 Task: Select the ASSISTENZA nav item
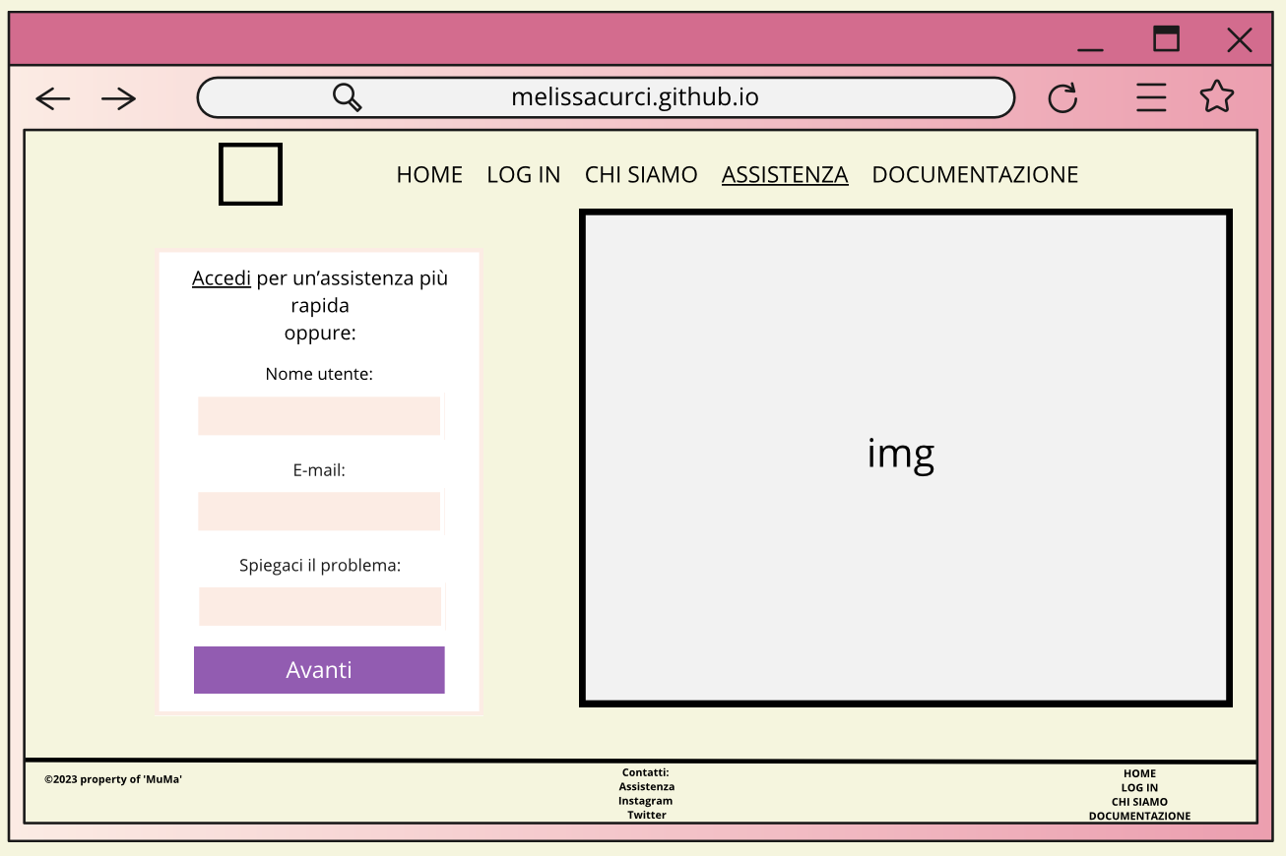pos(785,175)
